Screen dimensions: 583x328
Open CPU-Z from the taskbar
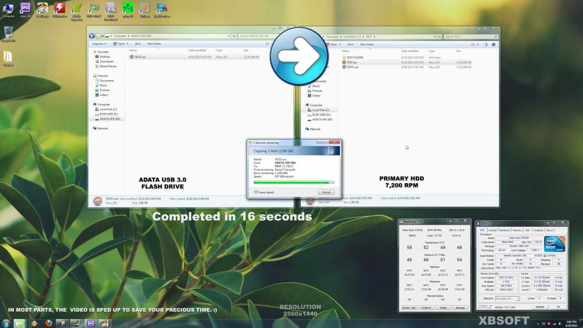[91, 323]
